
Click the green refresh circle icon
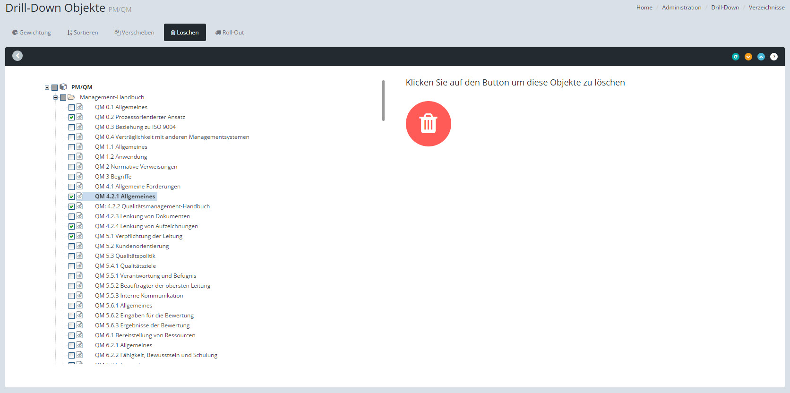(735, 57)
